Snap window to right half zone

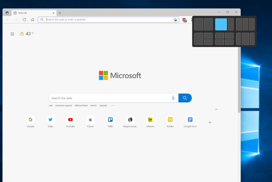pos(208,24)
